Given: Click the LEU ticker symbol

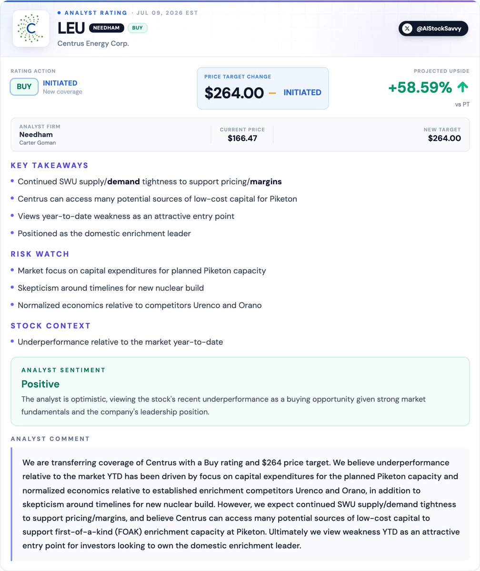Looking at the screenshot, I should coord(71,28).
